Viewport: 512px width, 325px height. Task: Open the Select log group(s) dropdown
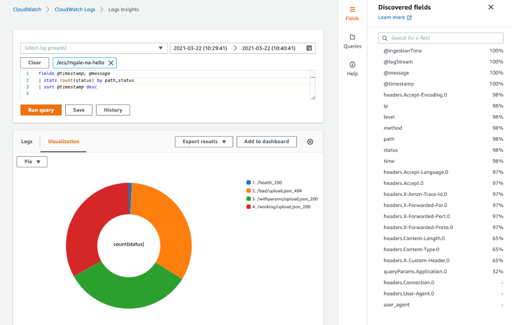[93, 48]
